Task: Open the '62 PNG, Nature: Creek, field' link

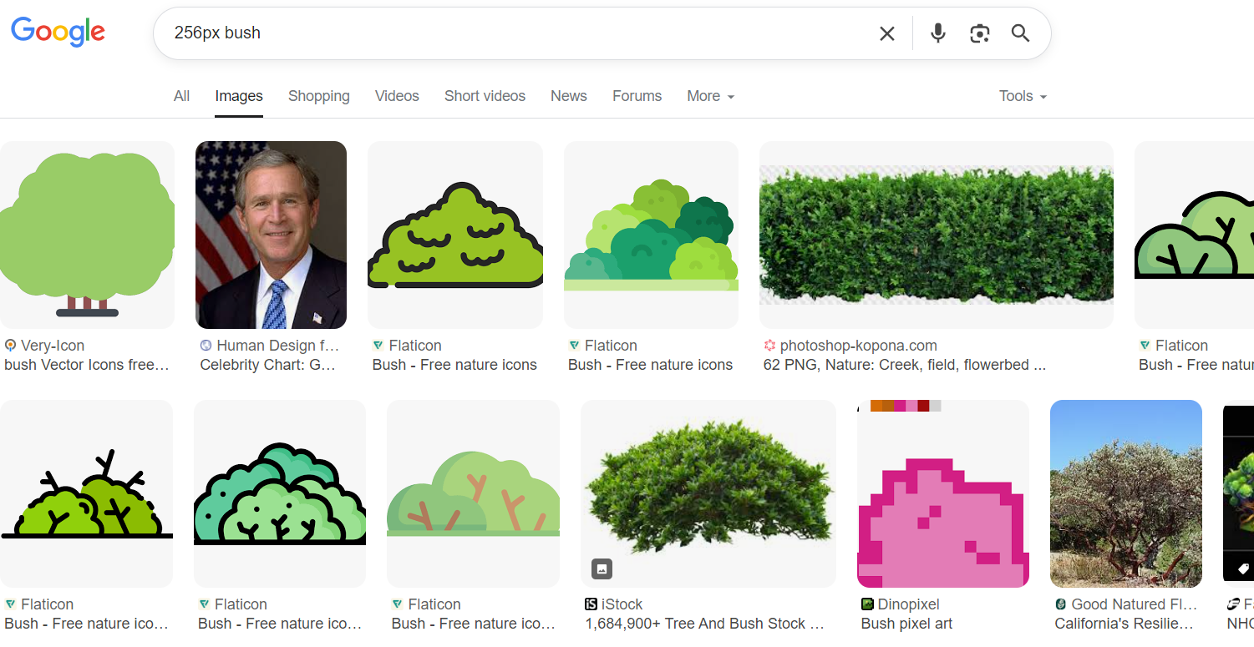Action: (x=905, y=365)
